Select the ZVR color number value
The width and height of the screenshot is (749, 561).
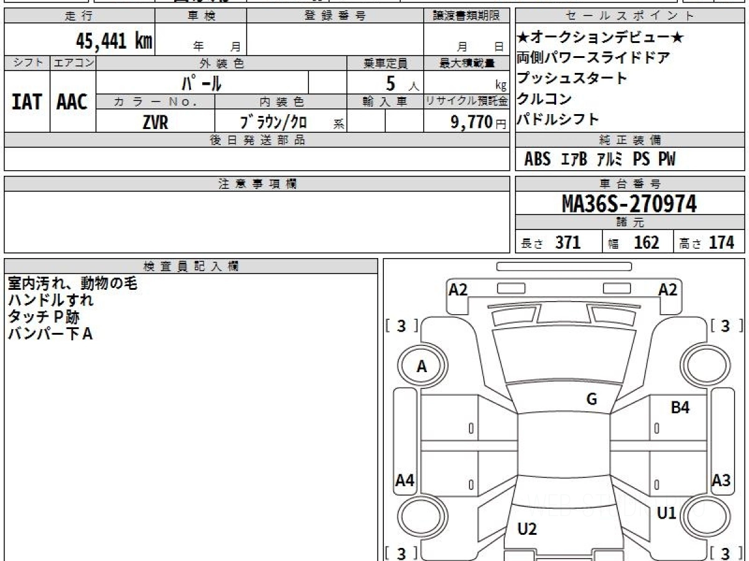155,122
